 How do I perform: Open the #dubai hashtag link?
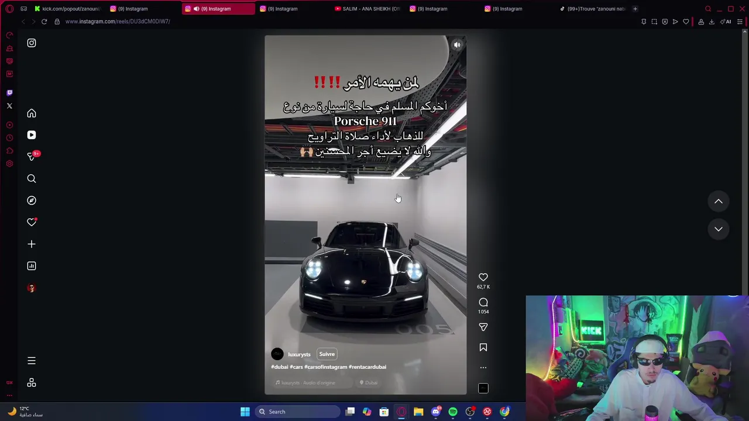pyautogui.click(x=280, y=367)
